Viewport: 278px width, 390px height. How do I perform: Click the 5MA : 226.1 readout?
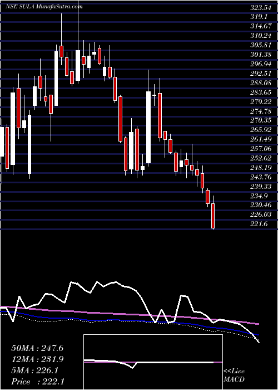click(x=34, y=370)
